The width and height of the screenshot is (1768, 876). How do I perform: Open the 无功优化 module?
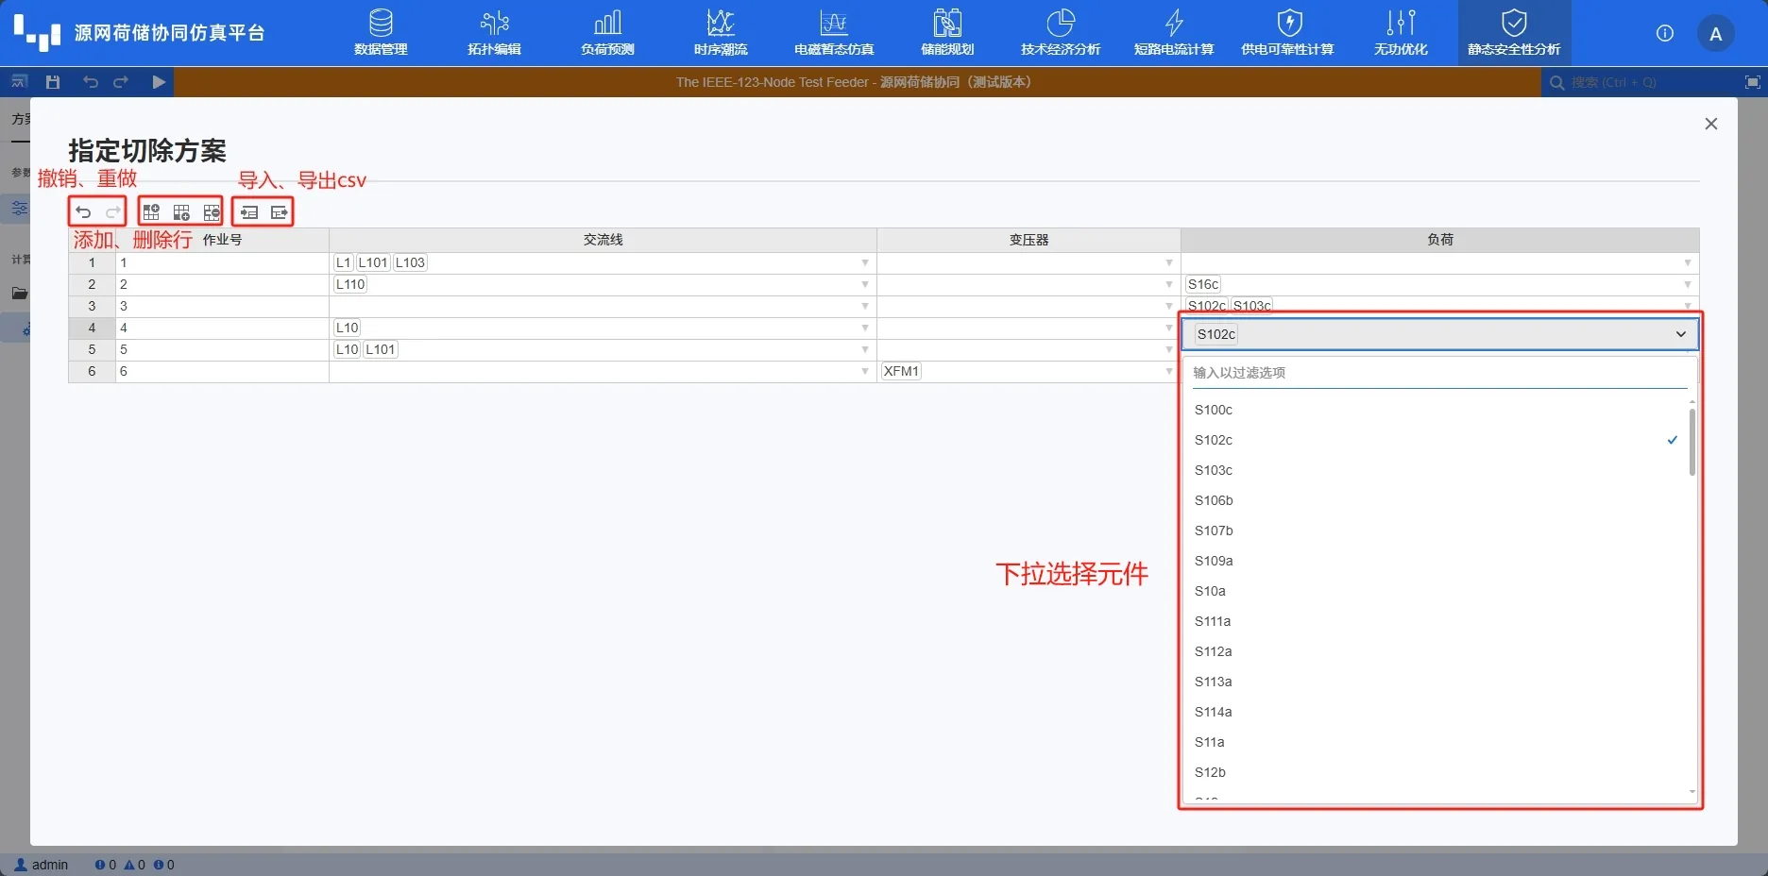point(1401,33)
